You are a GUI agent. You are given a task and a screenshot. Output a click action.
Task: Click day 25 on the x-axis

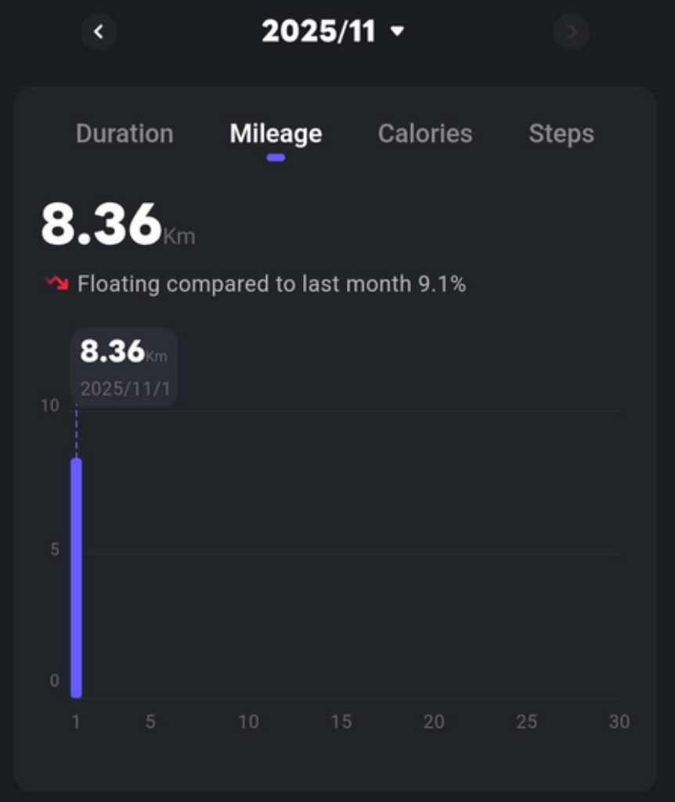click(x=527, y=721)
